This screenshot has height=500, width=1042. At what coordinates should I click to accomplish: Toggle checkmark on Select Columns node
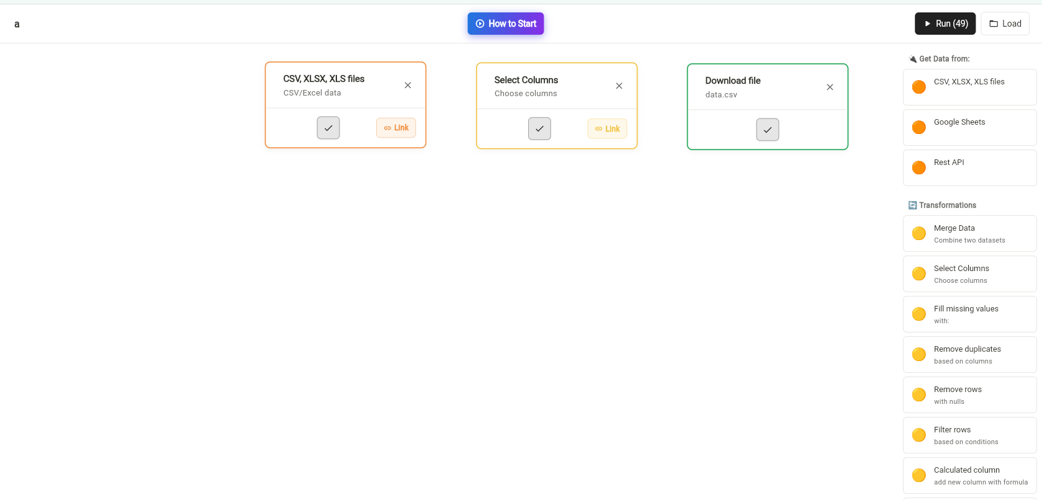point(539,129)
